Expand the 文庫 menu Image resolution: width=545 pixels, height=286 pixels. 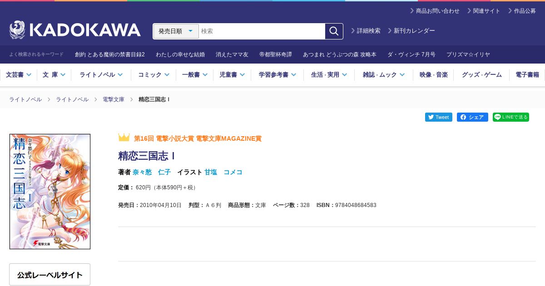tap(54, 75)
